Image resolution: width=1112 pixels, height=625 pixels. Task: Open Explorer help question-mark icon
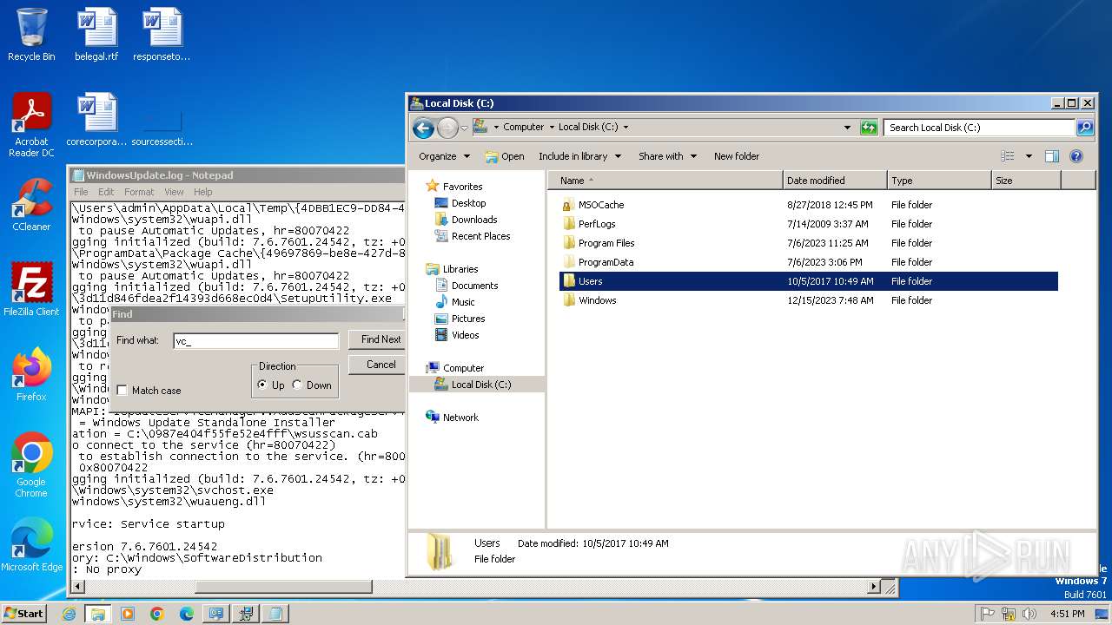click(1076, 156)
